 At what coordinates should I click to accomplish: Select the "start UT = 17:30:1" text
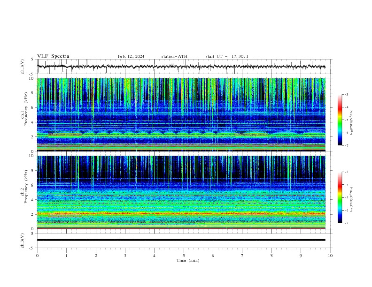click(227, 56)
